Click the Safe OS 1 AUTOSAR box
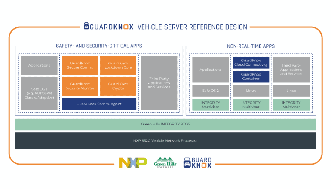 coord(39,93)
